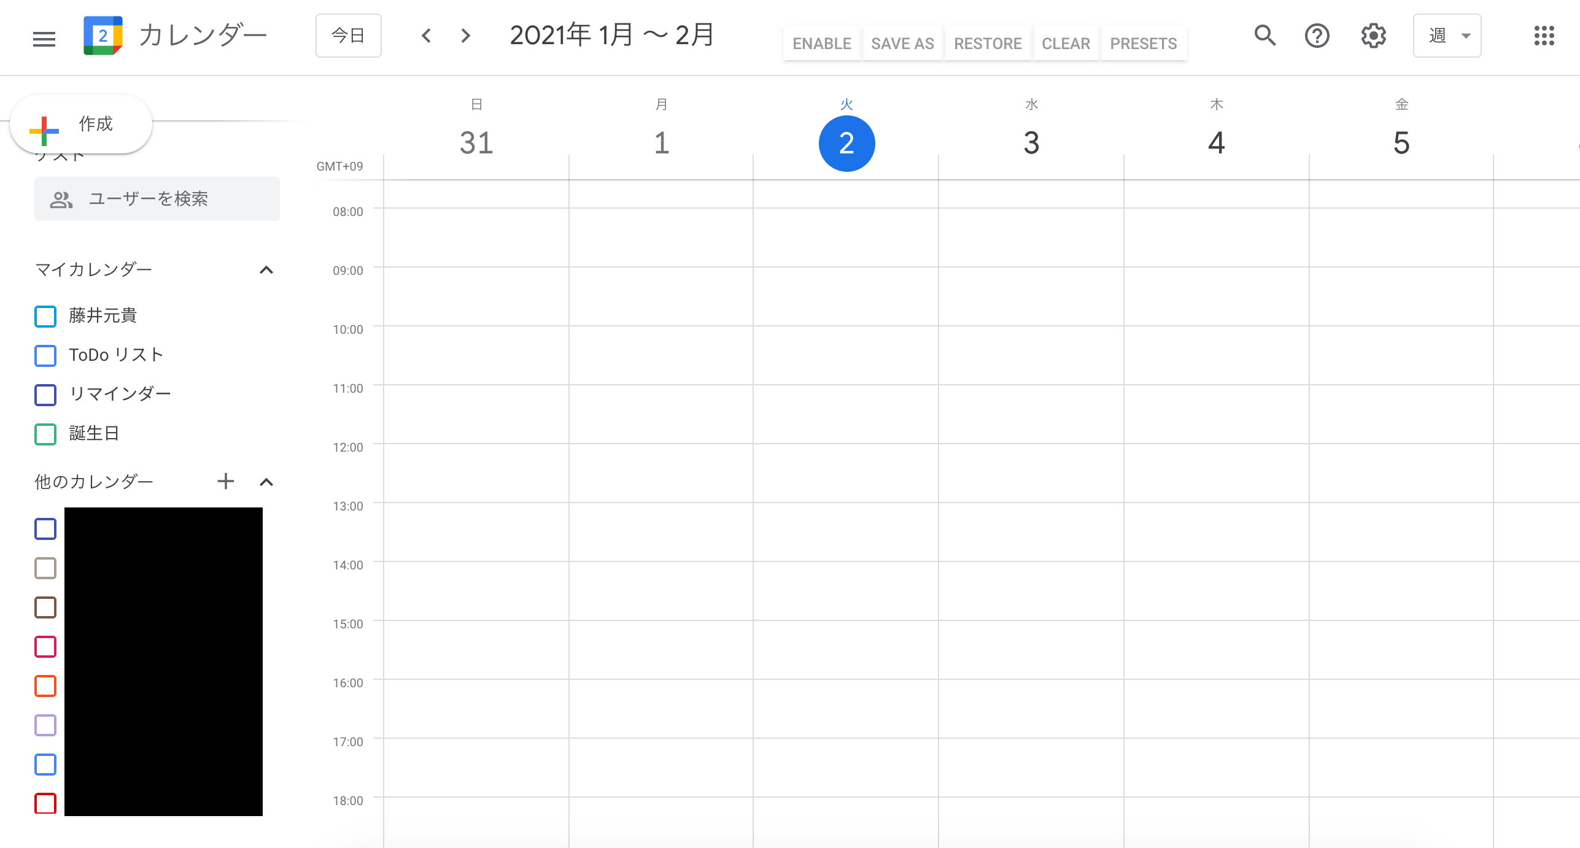Click the search icon to find events

(1264, 34)
